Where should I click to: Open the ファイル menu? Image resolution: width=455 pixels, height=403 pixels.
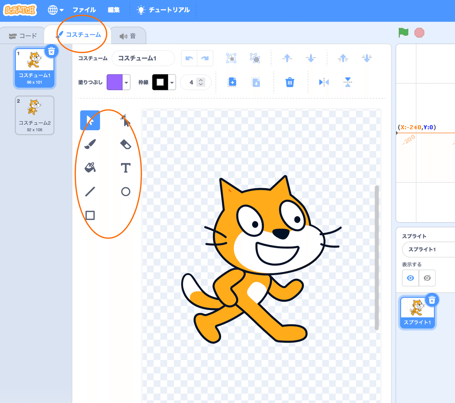(84, 10)
